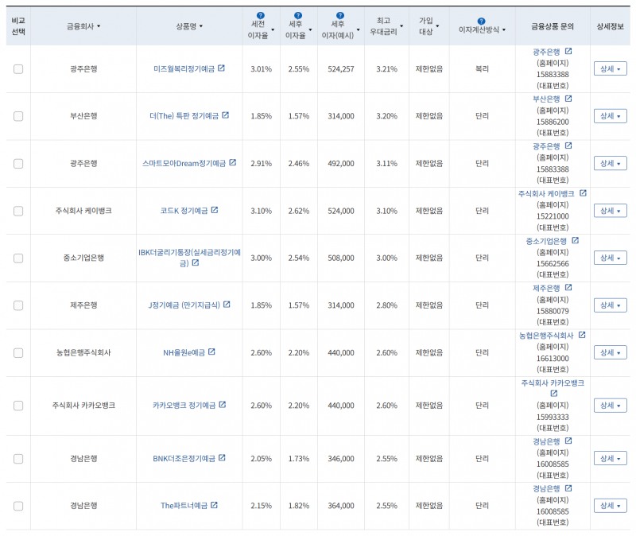Check compare box for 농협은행주식회사 row
636x536 pixels.
(18, 353)
